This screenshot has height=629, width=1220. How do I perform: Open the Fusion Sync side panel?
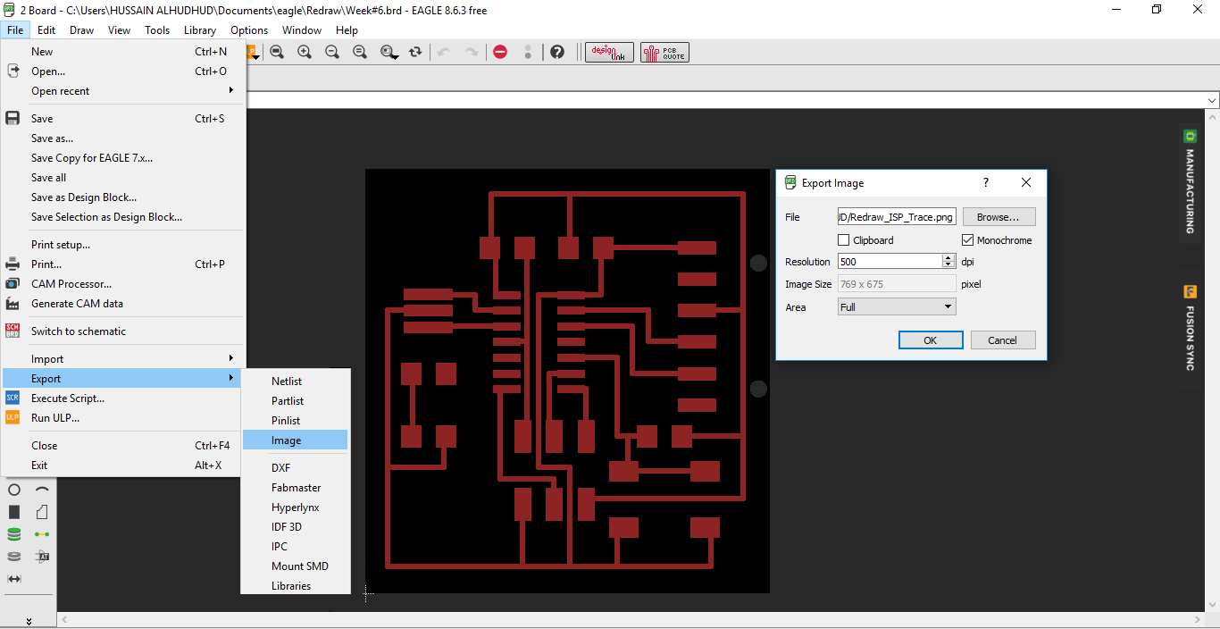1190,331
